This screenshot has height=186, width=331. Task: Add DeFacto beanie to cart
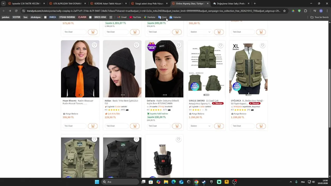coord(177,126)
